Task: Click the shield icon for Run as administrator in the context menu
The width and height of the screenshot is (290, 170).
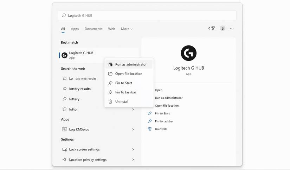Action: point(110,64)
